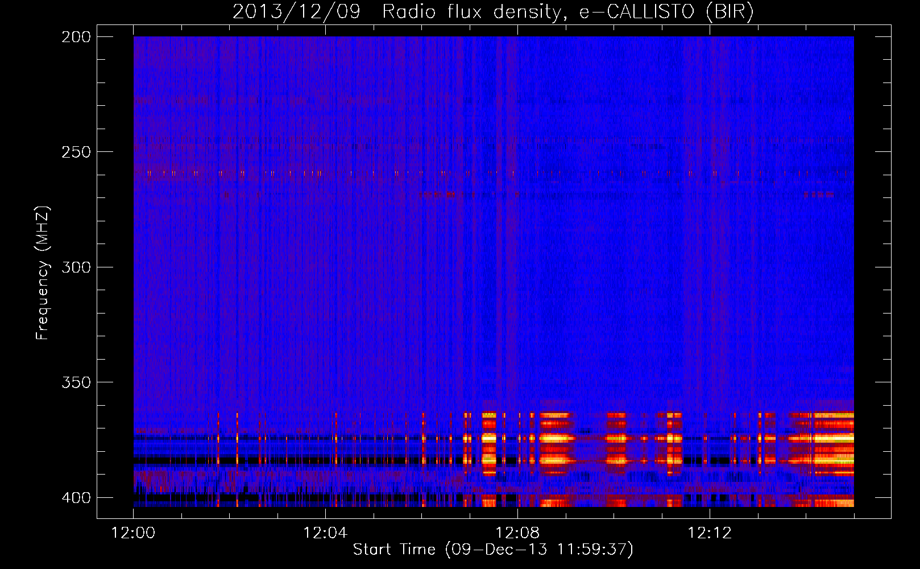This screenshot has height=569, width=920.
Task: Click the 200 frequency tick label
Action: point(76,36)
